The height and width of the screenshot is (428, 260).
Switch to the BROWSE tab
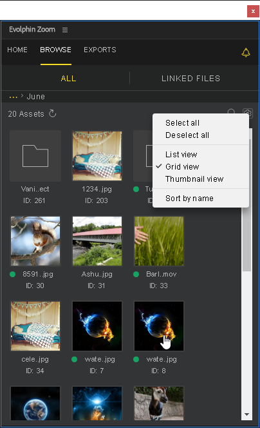coord(55,50)
